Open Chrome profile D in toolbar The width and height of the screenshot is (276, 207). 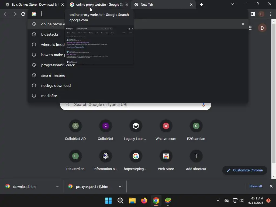click(261, 14)
